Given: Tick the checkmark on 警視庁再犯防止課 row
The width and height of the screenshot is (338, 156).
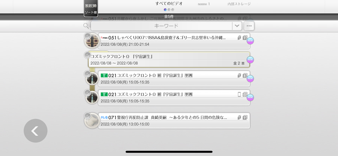Looking at the screenshot, I should pos(87,116).
